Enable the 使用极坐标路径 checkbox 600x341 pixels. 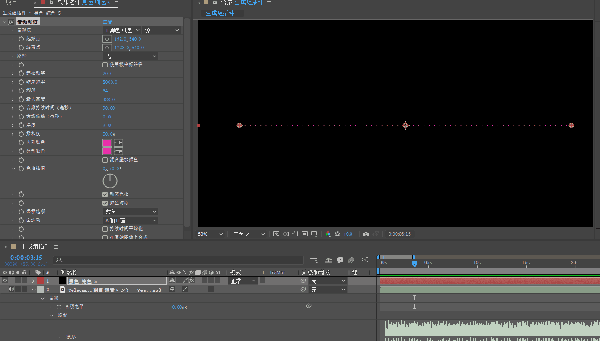coord(105,65)
